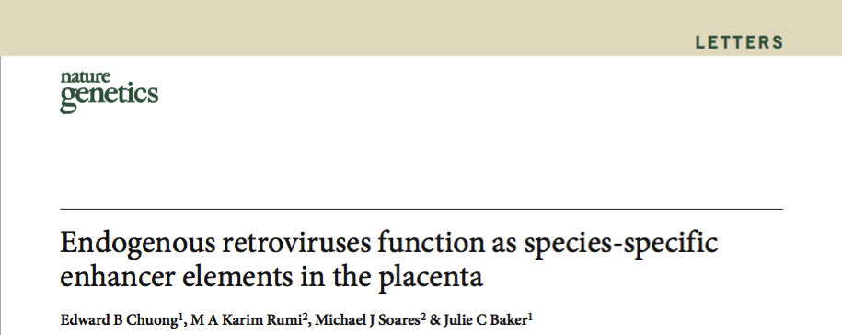Click the word enhancer in title
The width and height of the screenshot is (842, 335).
[x=117, y=277]
